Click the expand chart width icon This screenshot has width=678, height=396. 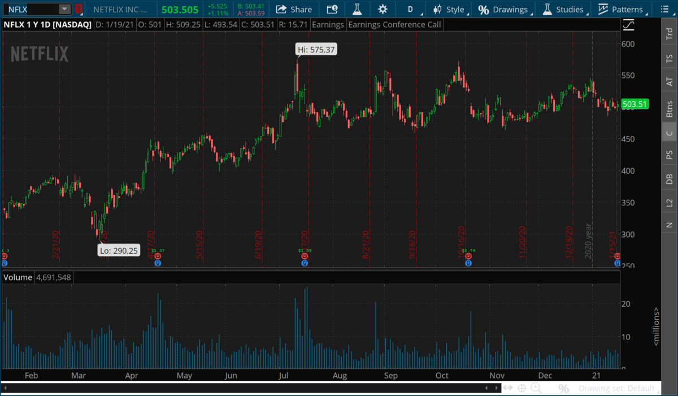(508, 388)
